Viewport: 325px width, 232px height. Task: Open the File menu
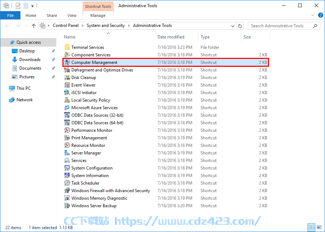coord(10,15)
